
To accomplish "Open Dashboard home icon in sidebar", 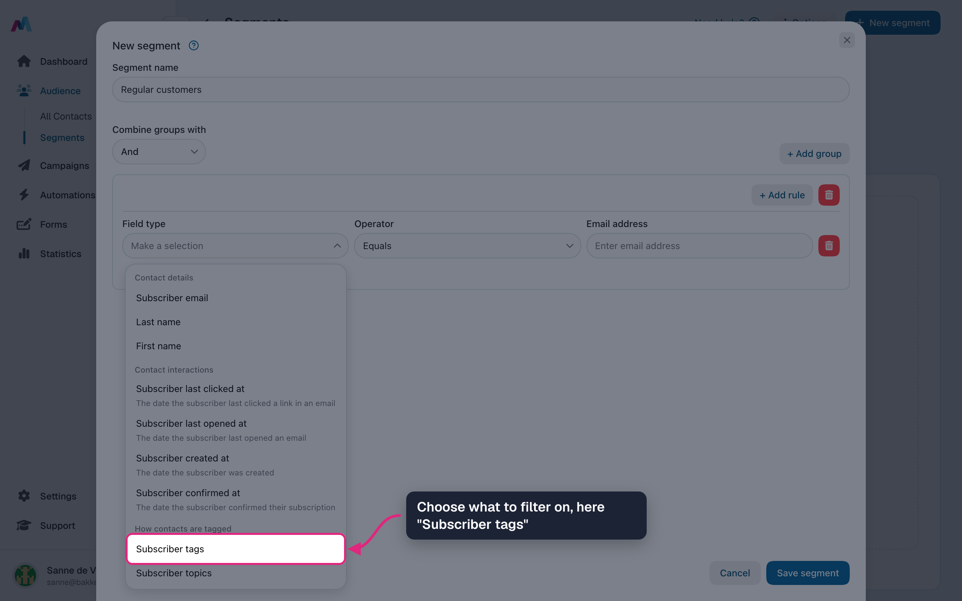I will [x=24, y=61].
